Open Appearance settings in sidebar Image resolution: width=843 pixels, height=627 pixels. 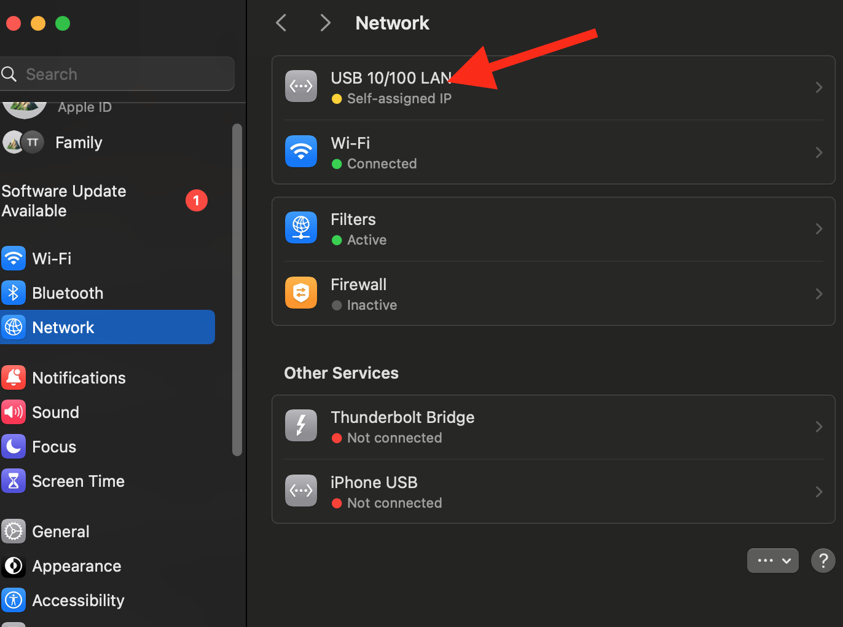[108, 566]
